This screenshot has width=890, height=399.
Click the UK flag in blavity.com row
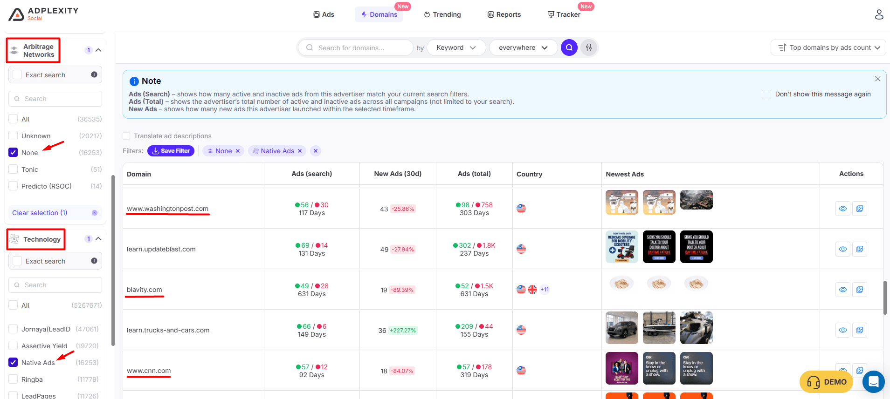(x=532, y=290)
